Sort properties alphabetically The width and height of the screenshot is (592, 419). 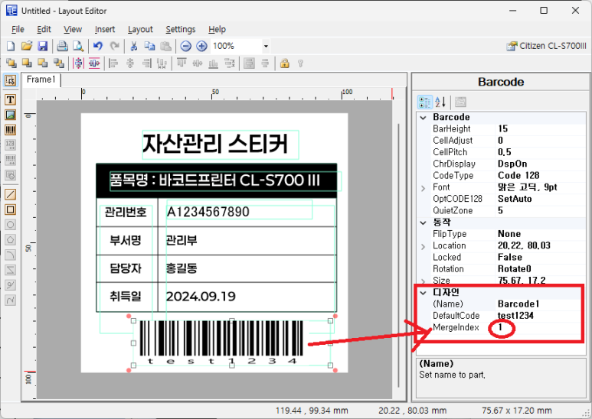click(440, 102)
